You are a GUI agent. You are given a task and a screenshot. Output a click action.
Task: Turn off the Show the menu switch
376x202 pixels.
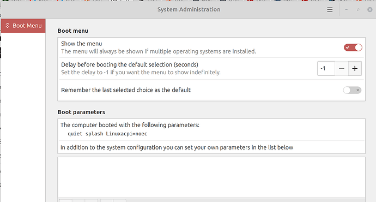pyautogui.click(x=353, y=47)
